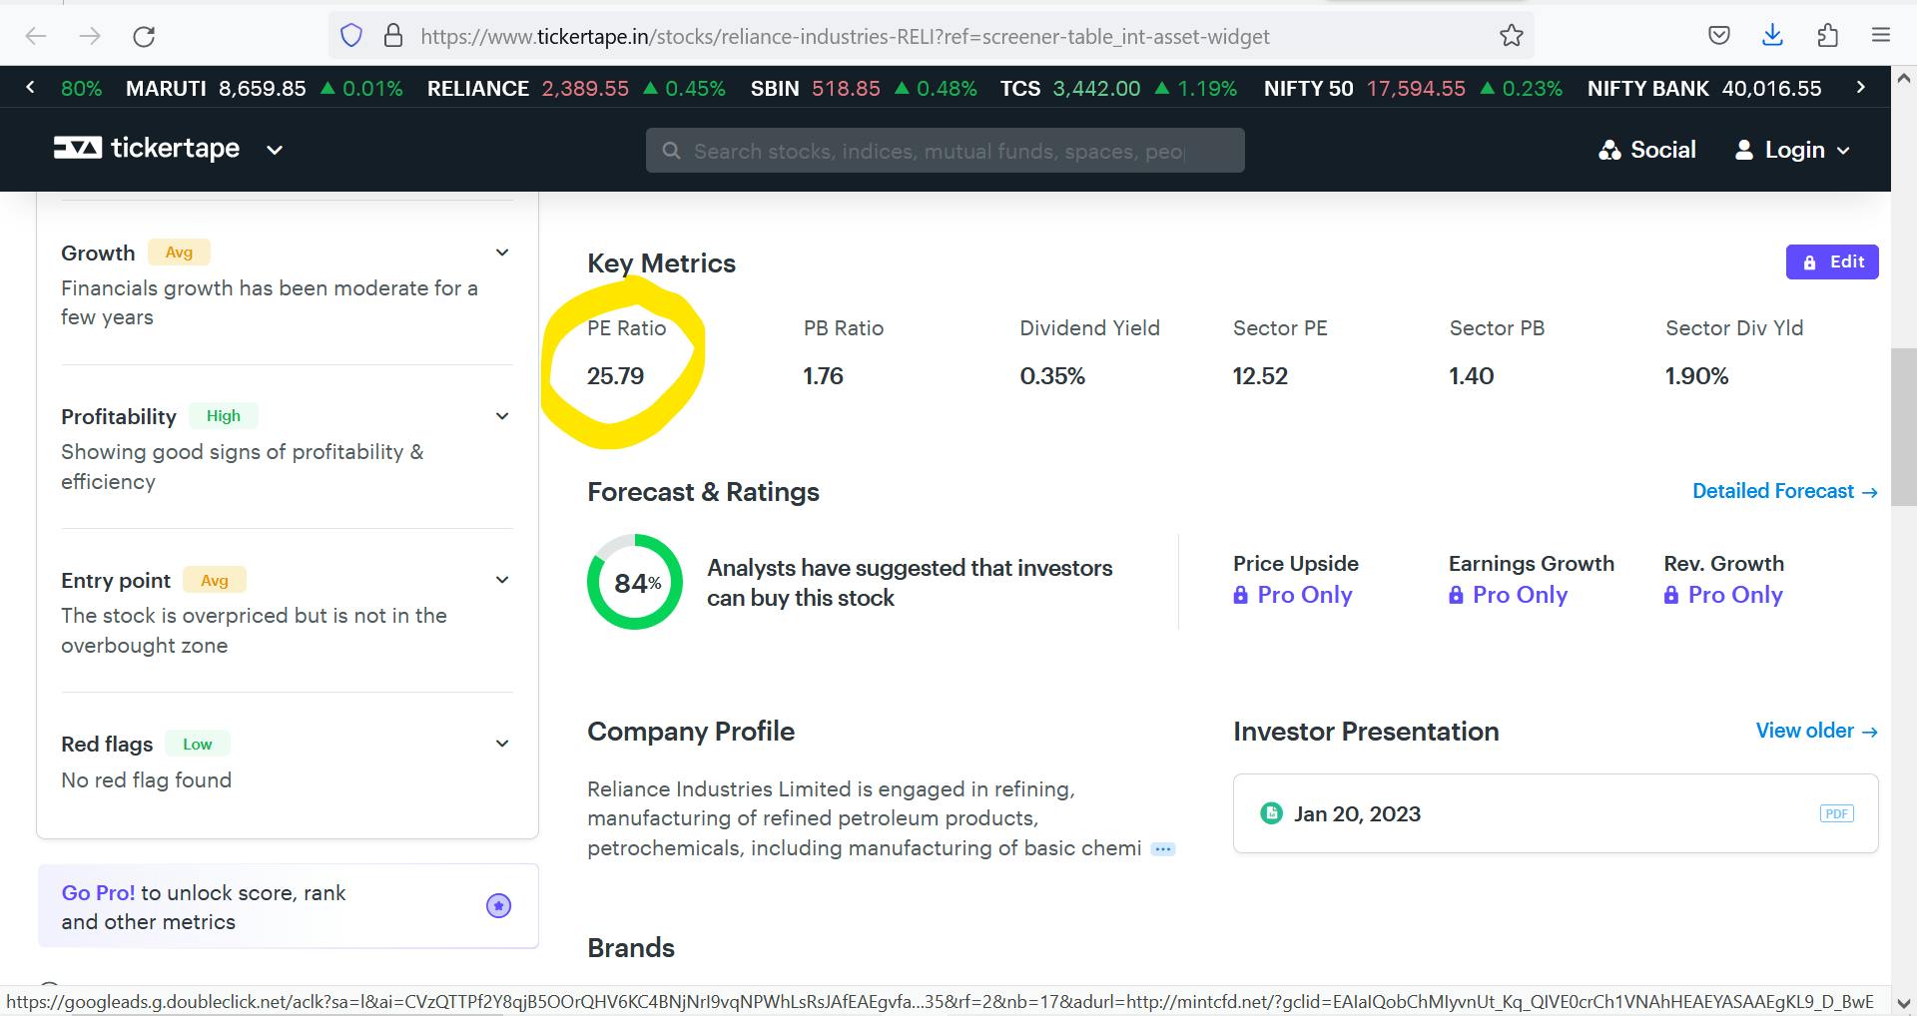Image resolution: width=1917 pixels, height=1016 pixels.
Task: Click View older presentations link
Action: pyautogui.click(x=1817, y=731)
